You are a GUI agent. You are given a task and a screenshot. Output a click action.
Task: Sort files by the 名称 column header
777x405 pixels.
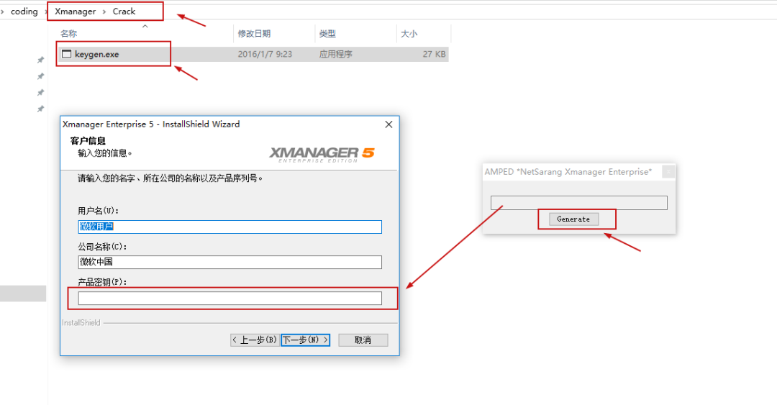coord(69,34)
